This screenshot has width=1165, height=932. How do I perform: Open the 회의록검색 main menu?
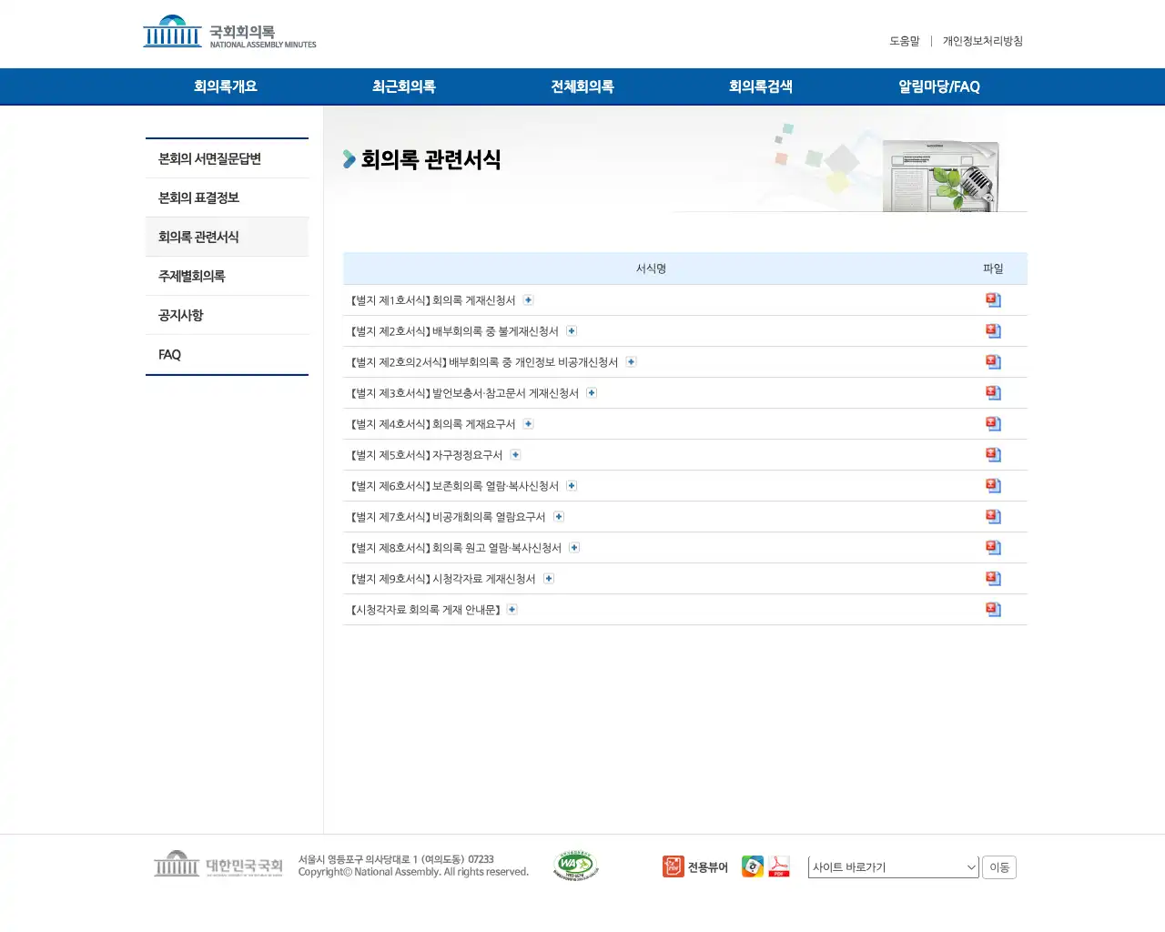tap(760, 86)
